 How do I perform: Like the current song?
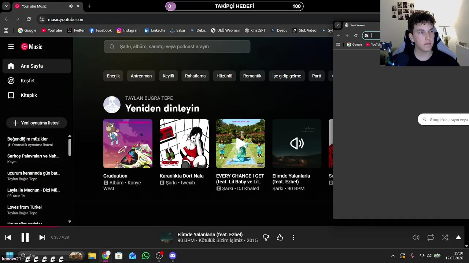tap(280, 237)
